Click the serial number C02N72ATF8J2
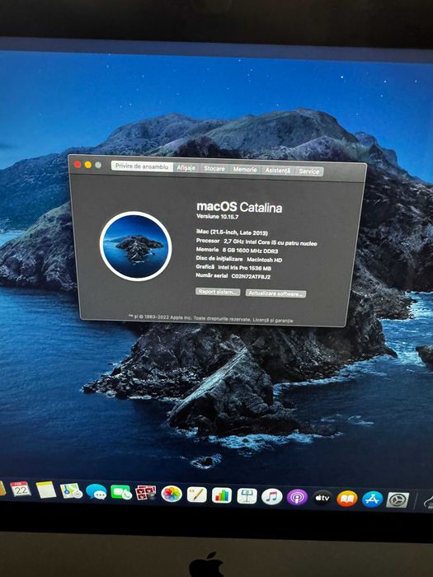 tap(251, 276)
